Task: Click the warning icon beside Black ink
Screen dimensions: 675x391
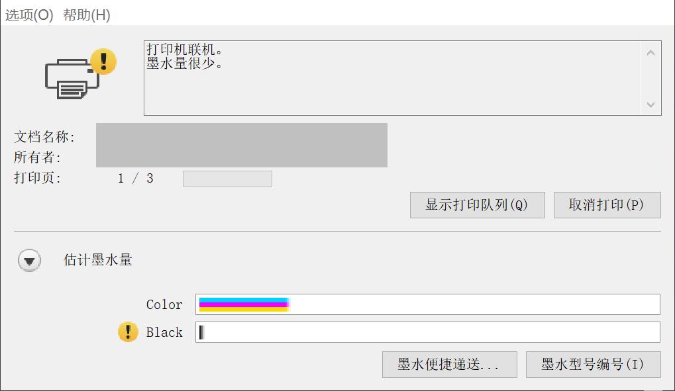Action: (x=127, y=332)
